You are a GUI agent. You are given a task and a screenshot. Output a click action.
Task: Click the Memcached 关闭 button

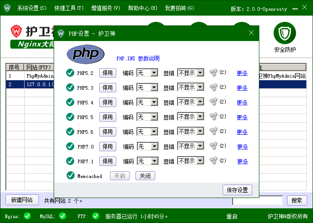pyautogui.click(x=145, y=176)
